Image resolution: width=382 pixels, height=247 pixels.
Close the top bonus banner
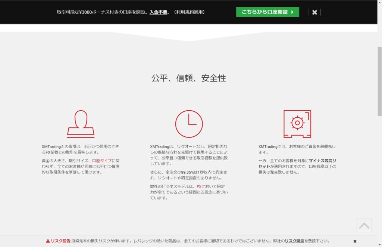[x=314, y=12]
